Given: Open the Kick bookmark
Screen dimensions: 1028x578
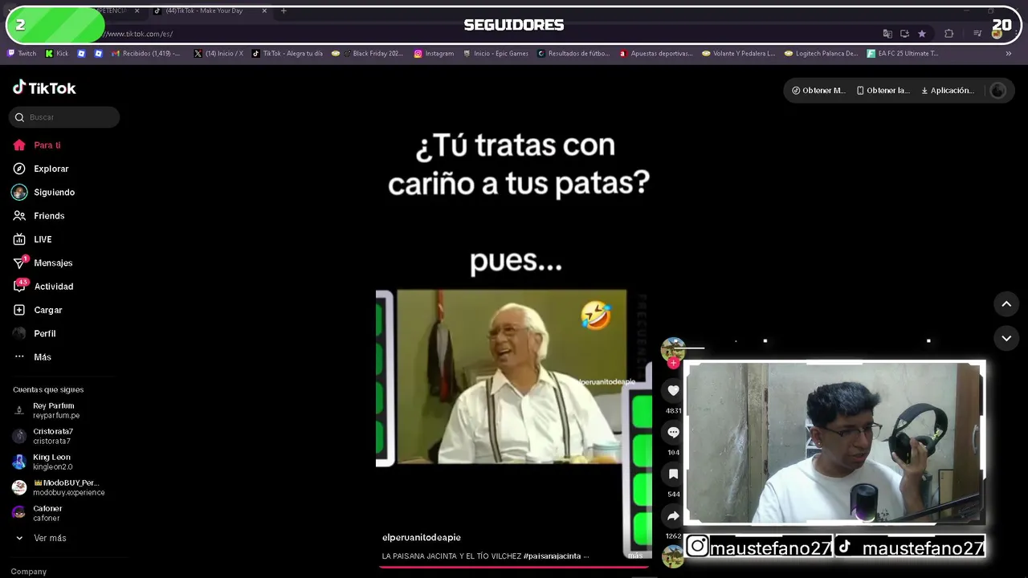Looking at the screenshot, I should click(57, 54).
